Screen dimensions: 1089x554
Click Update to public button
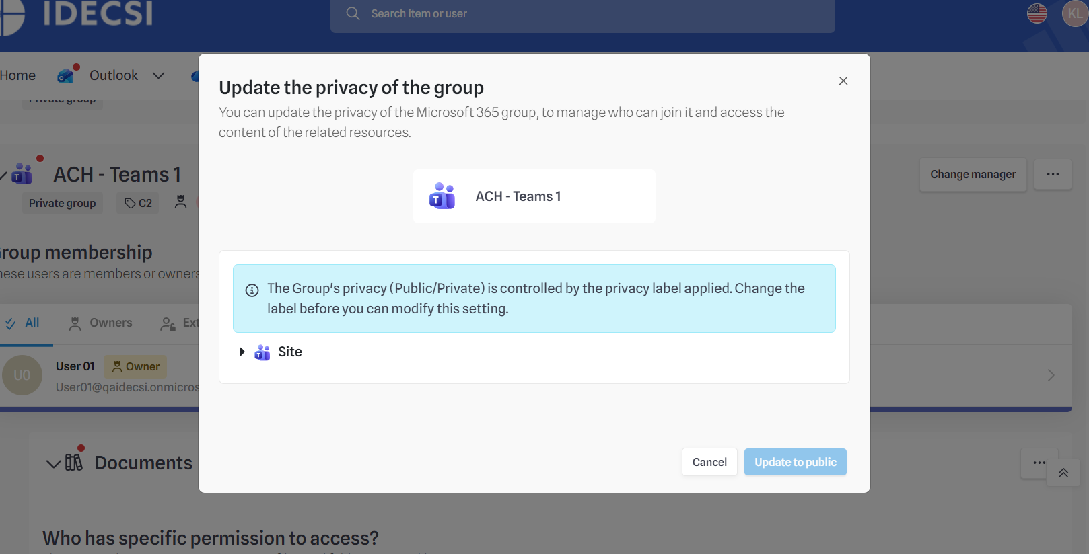[795, 462]
